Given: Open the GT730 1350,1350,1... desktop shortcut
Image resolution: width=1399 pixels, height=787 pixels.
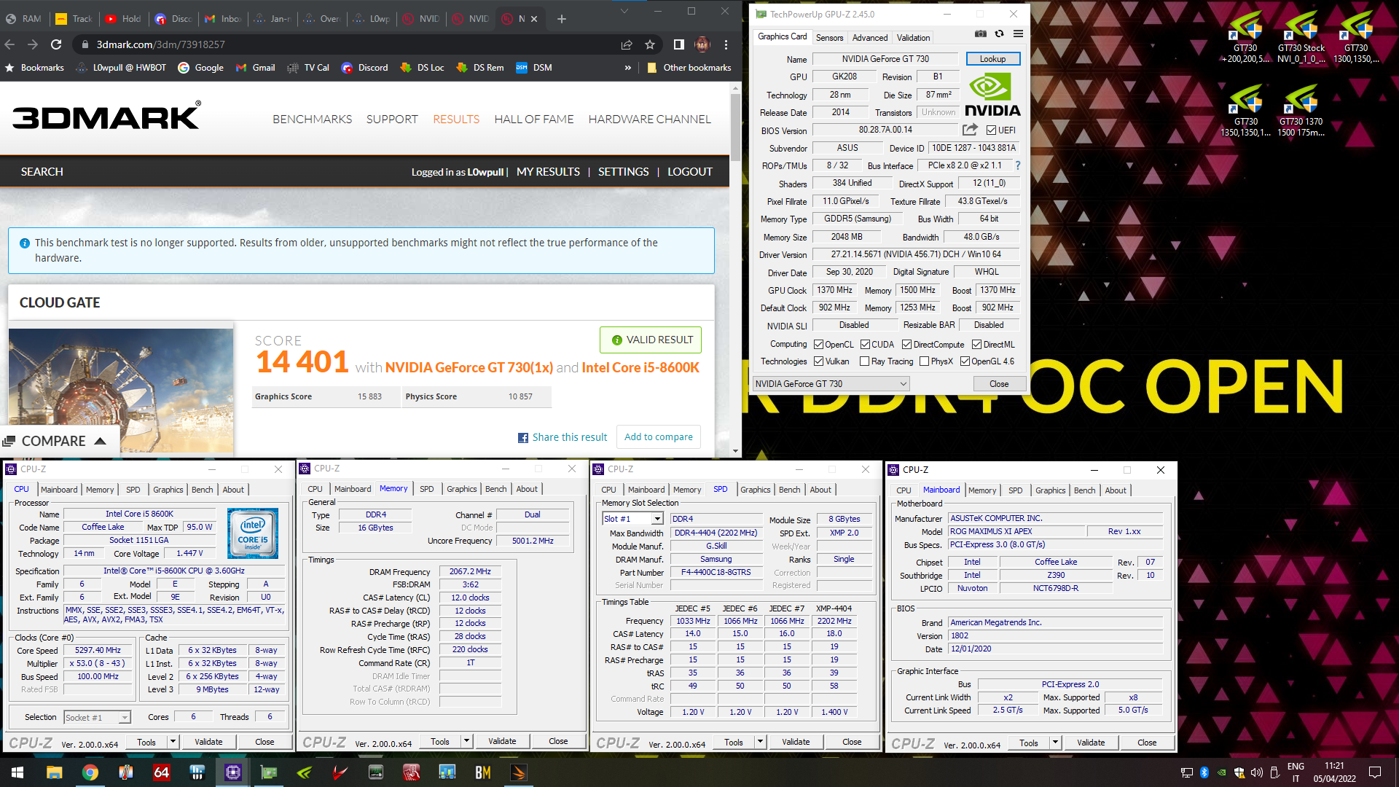Looking at the screenshot, I should tap(1245, 111).
